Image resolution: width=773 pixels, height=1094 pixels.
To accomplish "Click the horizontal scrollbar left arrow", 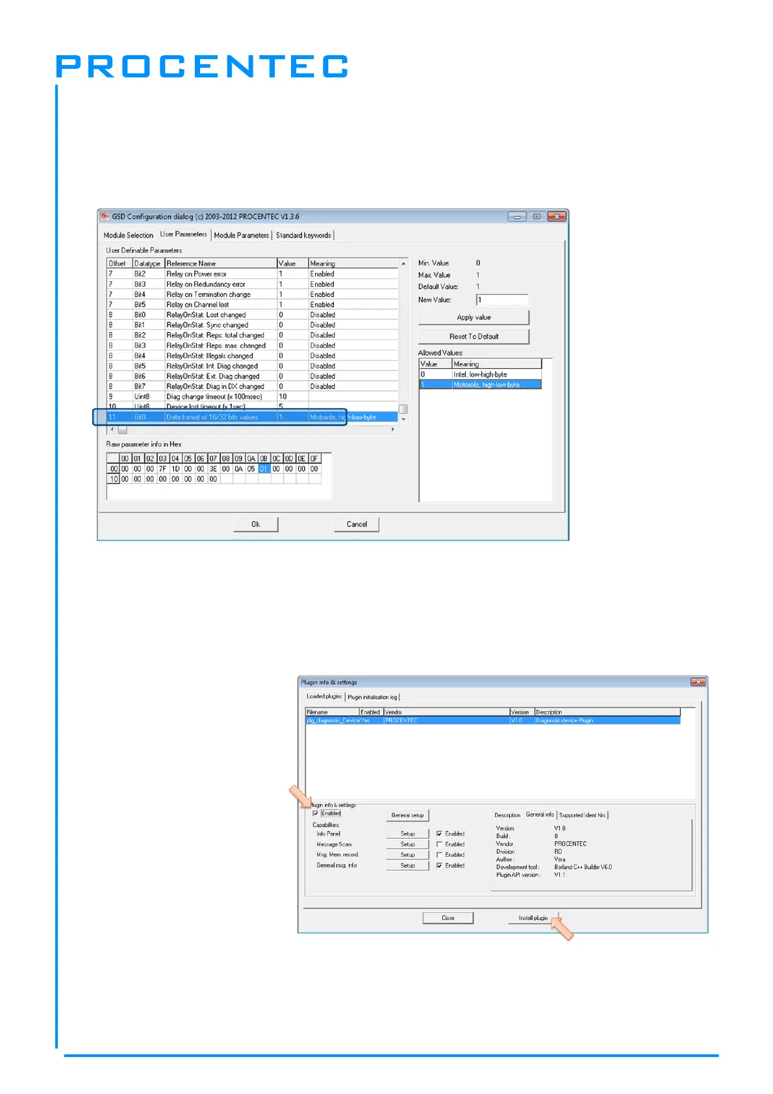I will click(112, 429).
